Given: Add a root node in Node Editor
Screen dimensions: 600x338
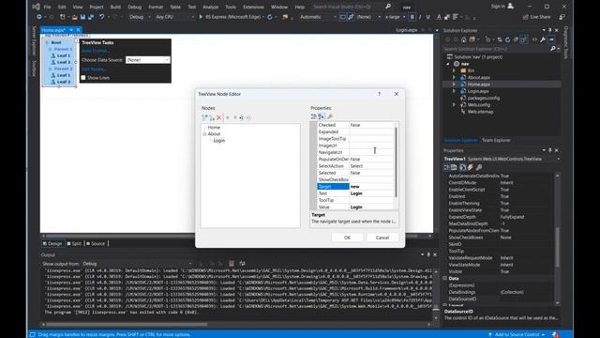Looking at the screenshot, I should tap(204, 117).
